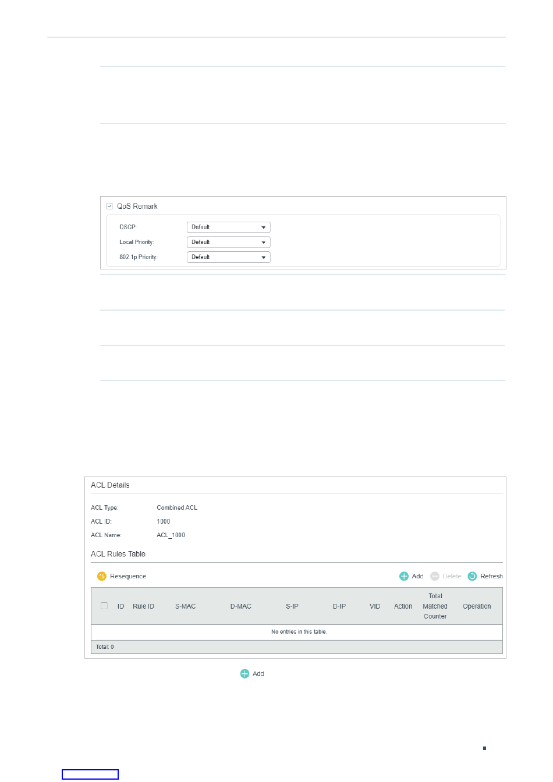Toggle the QoS Remark checkbox
The height and width of the screenshot is (782, 553).
[x=109, y=206]
